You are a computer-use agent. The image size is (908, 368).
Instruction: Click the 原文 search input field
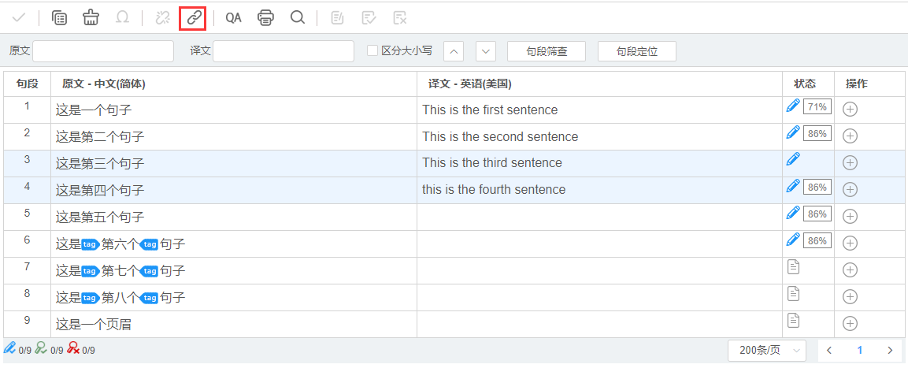tap(103, 51)
